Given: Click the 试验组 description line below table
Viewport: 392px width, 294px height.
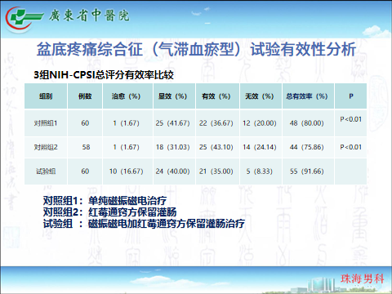Looking at the screenshot, I should tap(144, 224).
